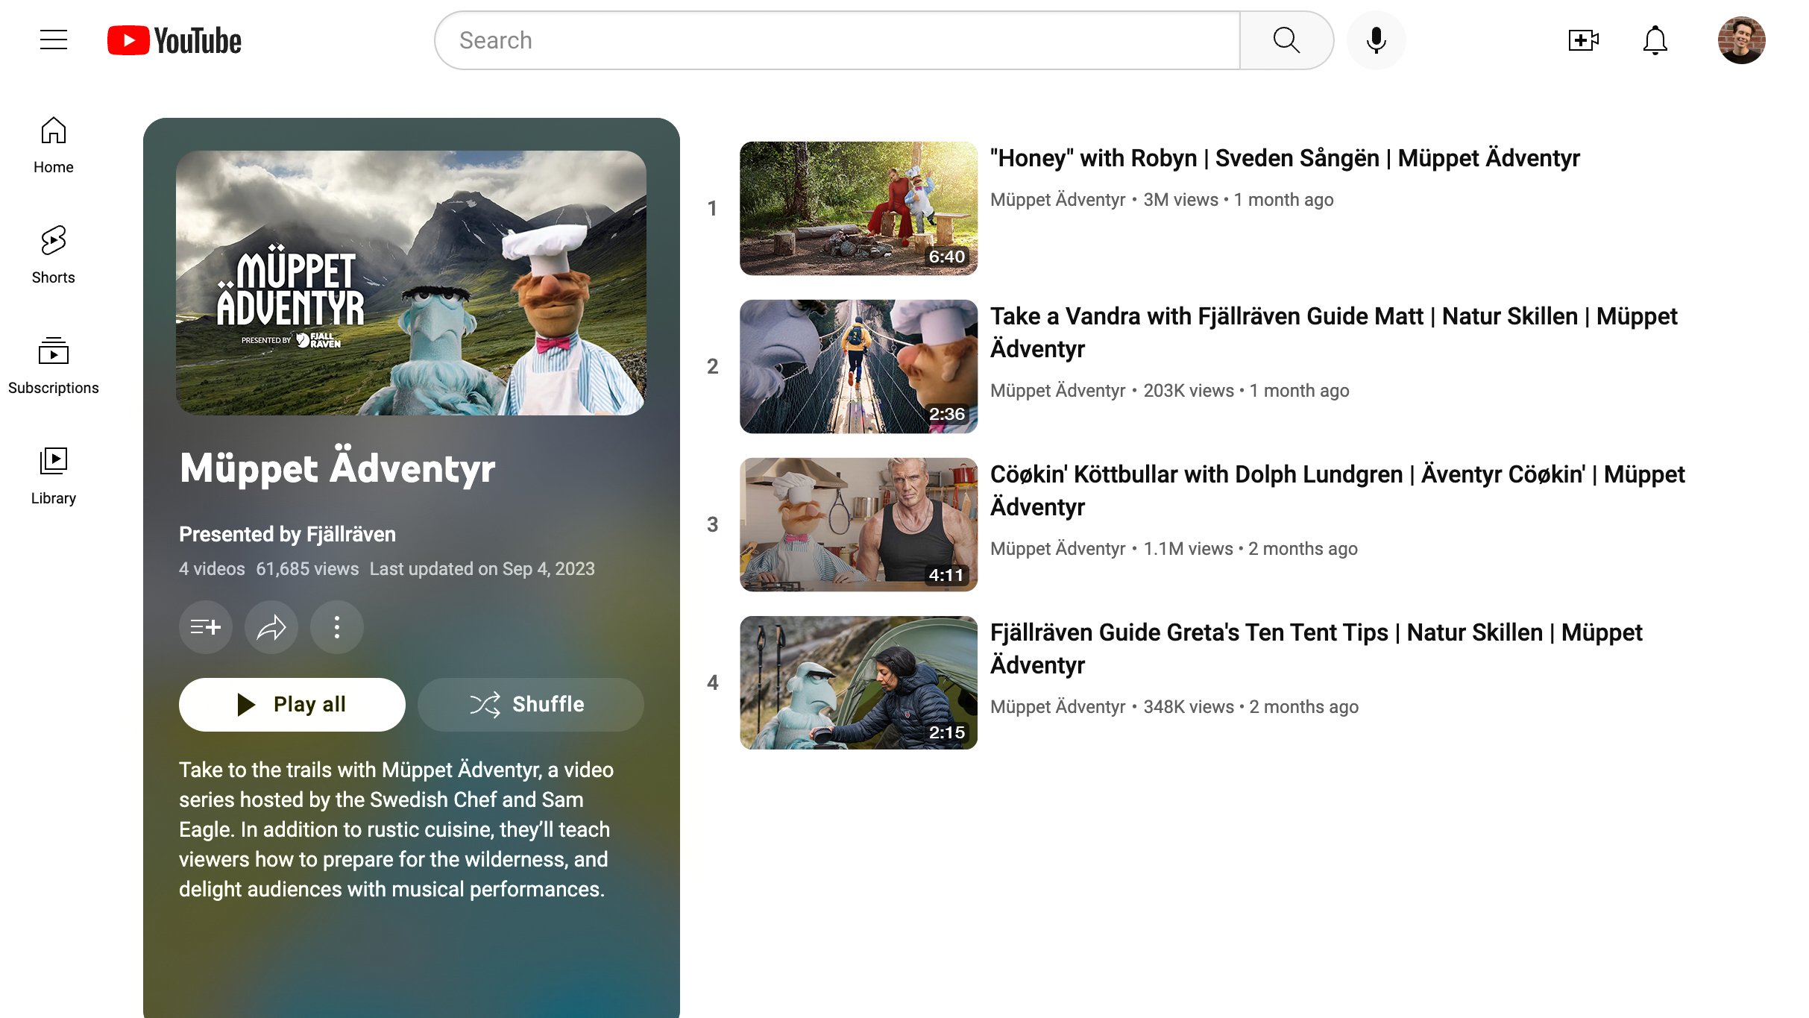Click the Play all button
This screenshot has width=1809, height=1018.
[292, 704]
